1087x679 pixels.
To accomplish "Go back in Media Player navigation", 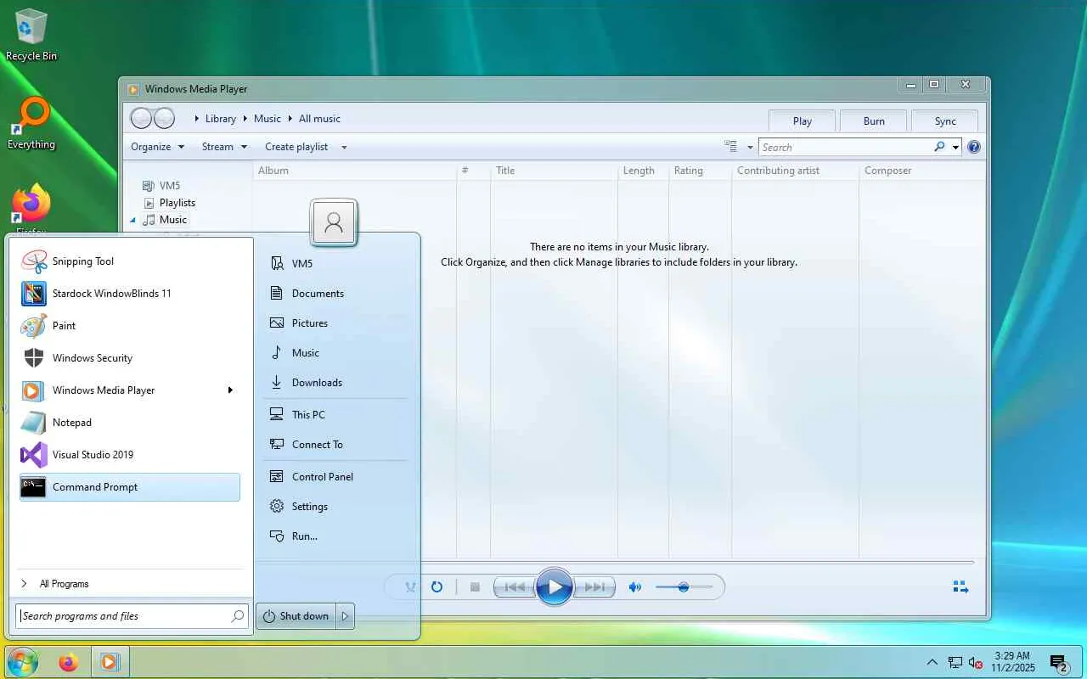I will [141, 119].
